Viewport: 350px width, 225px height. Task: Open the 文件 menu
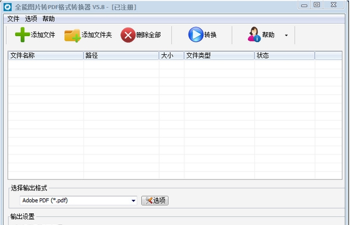13,19
